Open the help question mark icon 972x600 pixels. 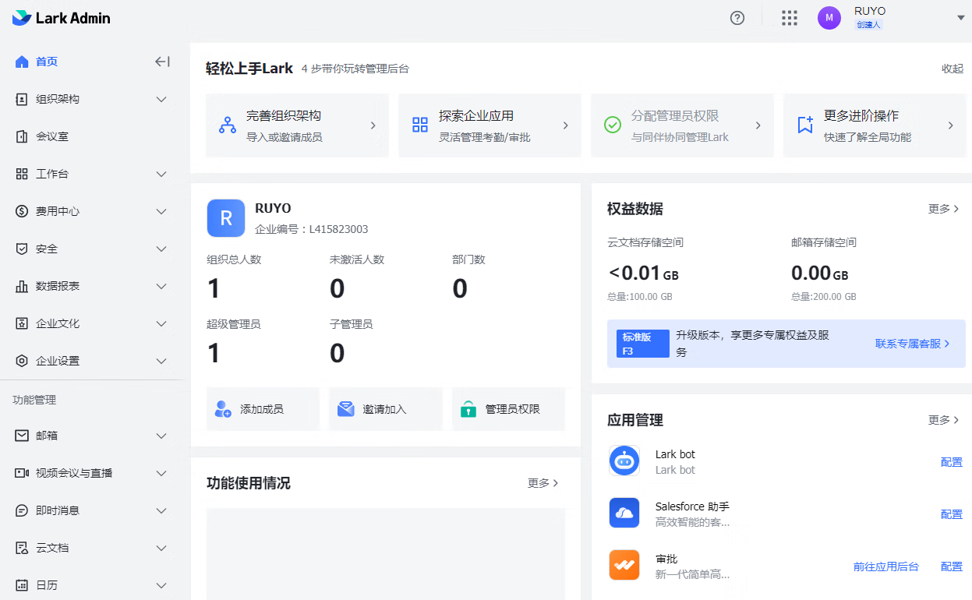tap(737, 18)
